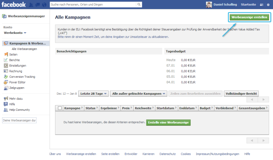
Task: Open Einstellungen in the sidebar
Action: click(18, 66)
